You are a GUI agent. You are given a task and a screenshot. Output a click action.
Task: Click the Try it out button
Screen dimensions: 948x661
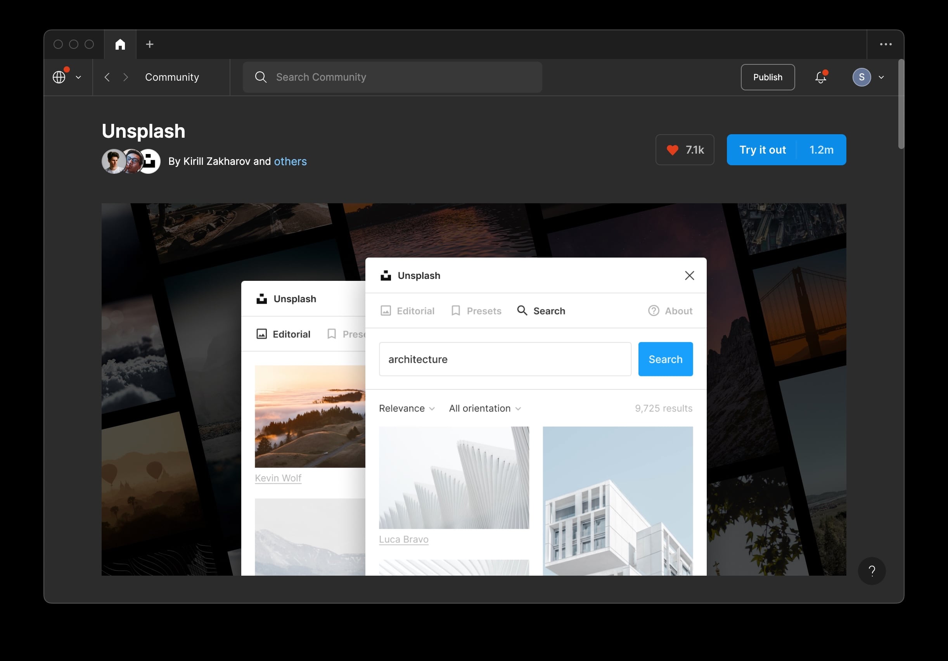pyautogui.click(x=762, y=150)
